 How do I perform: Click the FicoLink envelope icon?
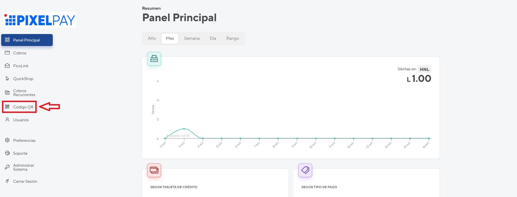(7, 65)
